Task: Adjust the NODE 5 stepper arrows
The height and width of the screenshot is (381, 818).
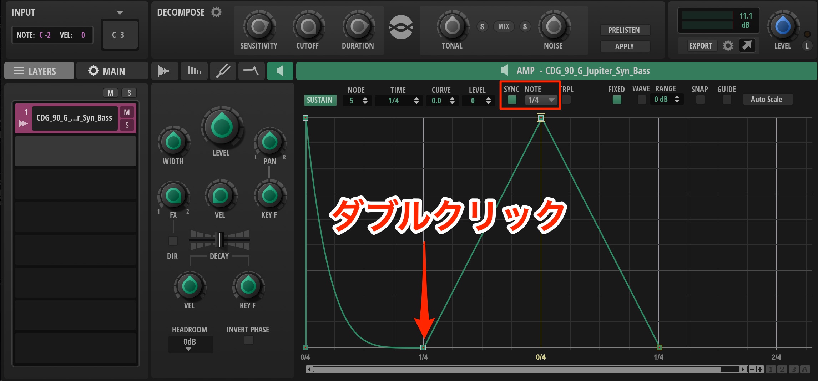Action: tap(365, 101)
